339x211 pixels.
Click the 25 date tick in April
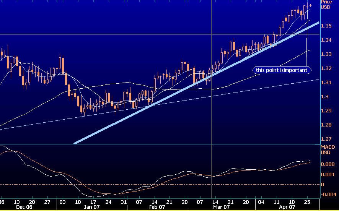[307, 202]
